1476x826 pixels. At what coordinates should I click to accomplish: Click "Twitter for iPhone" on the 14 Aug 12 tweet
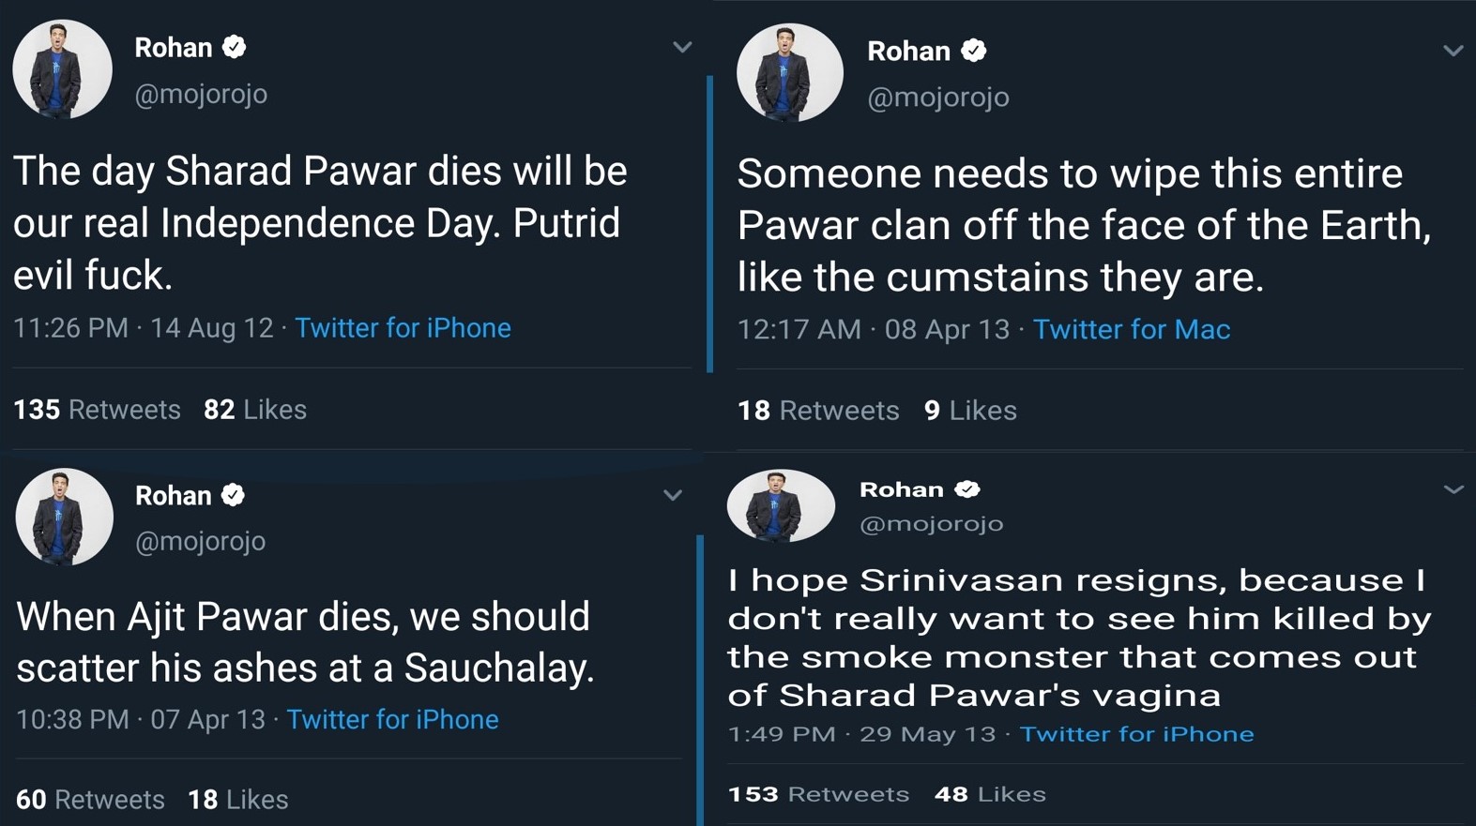403,328
